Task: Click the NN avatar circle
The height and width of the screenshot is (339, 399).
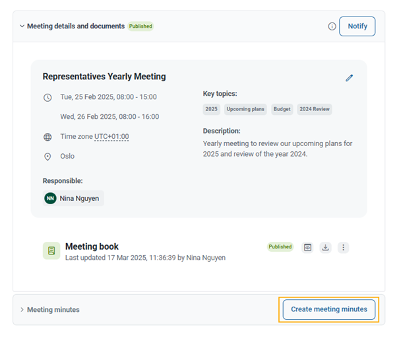Action: tap(50, 198)
